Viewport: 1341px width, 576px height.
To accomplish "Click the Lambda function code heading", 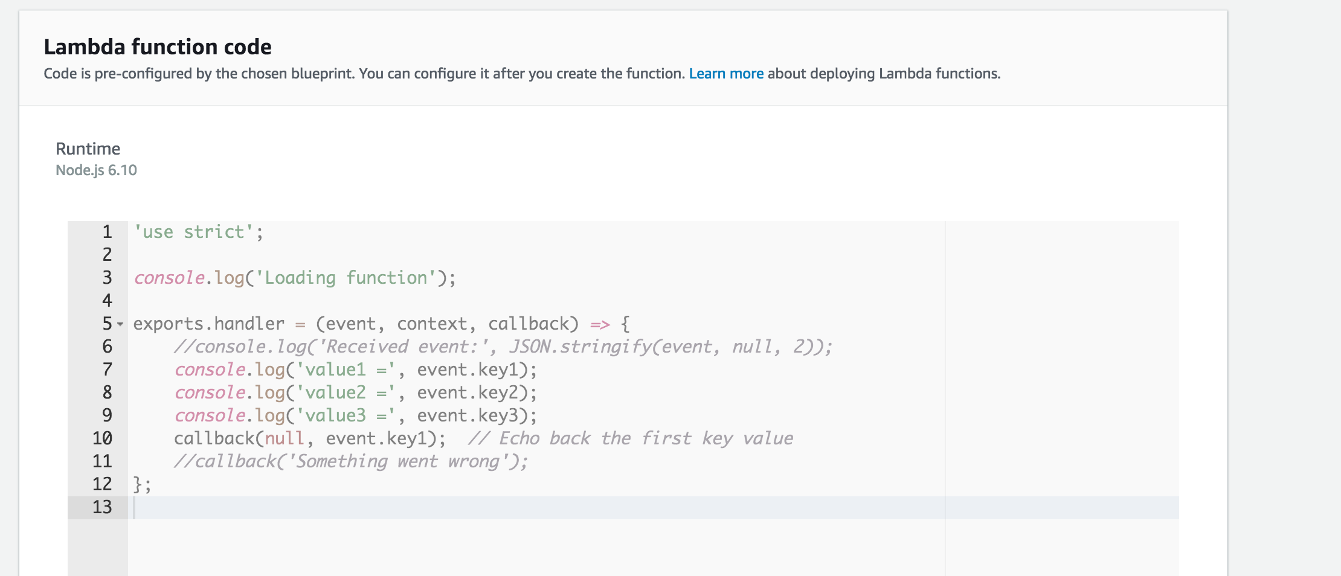I will click(x=158, y=46).
